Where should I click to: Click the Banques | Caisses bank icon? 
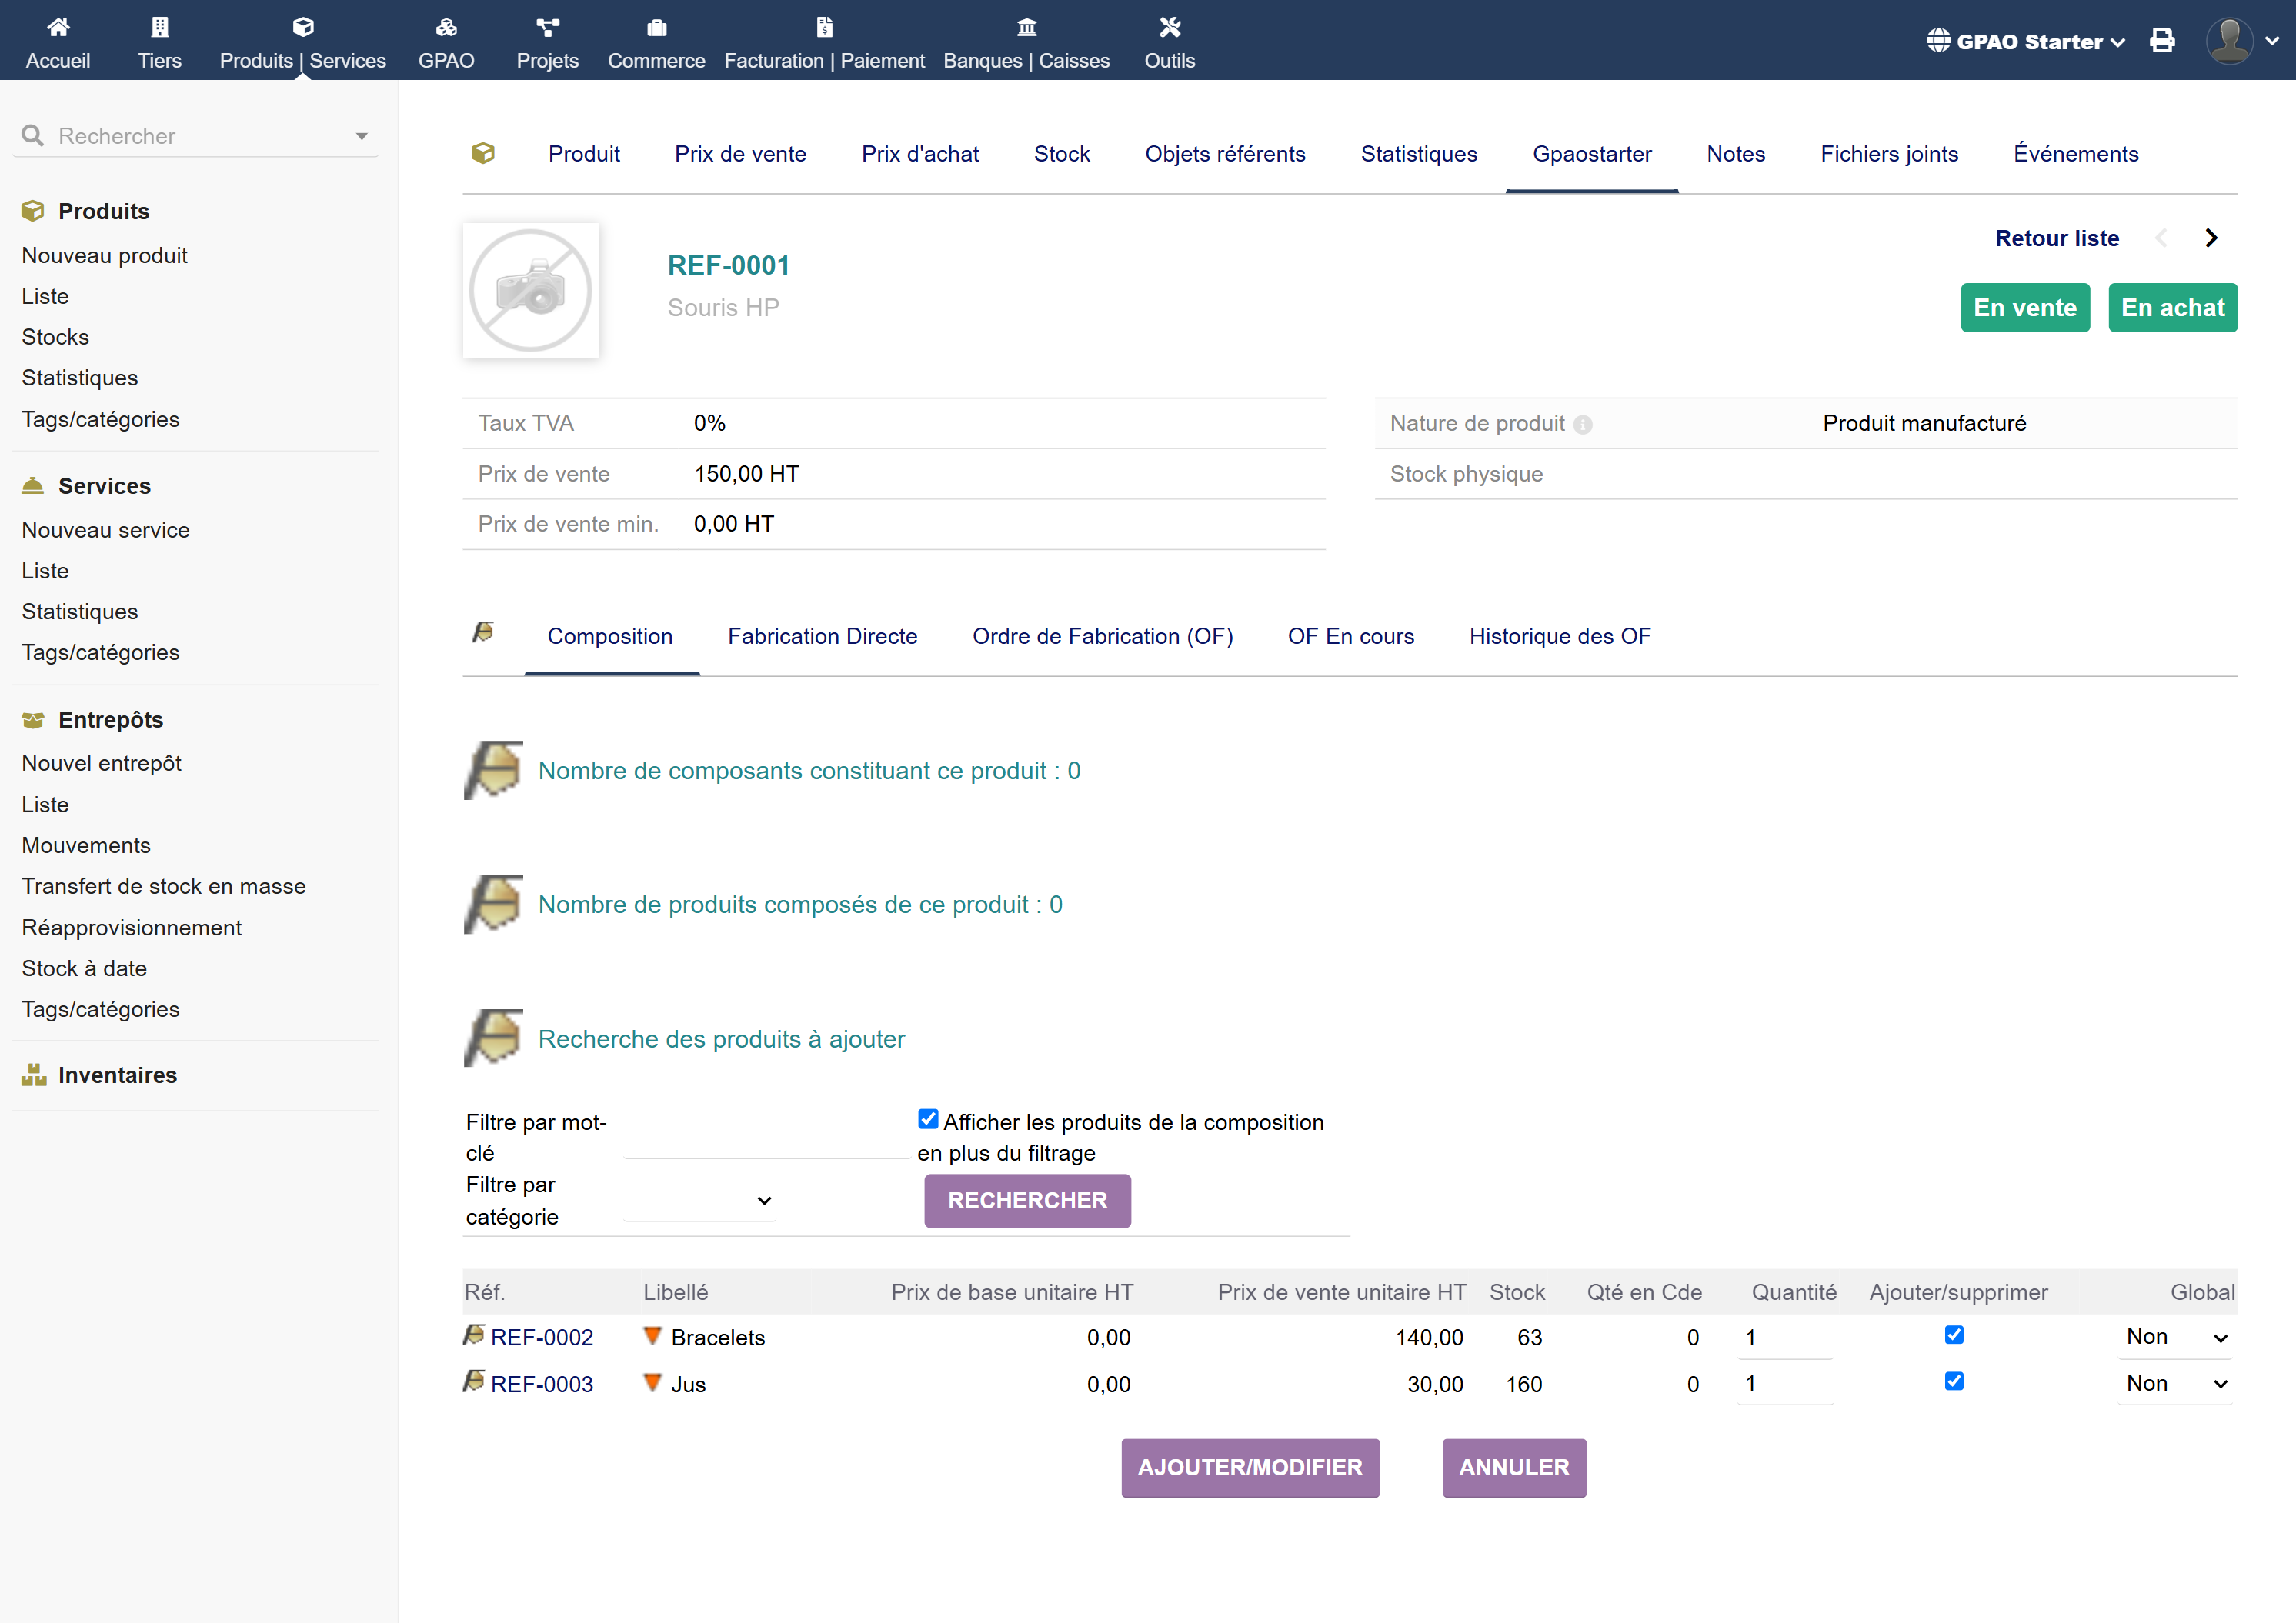(x=1026, y=27)
